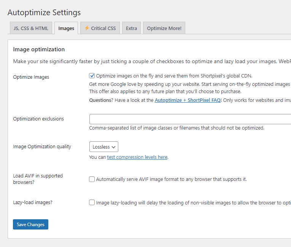Click the Comma-separated list description text
The height and width of the screenshot is (247, 291).
tap(177, 128)
